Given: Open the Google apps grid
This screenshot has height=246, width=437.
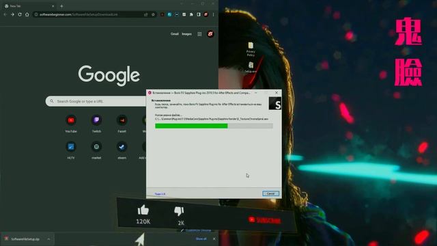Looking at the screenshot, I should pyautogui.click(x=199, y=34).
